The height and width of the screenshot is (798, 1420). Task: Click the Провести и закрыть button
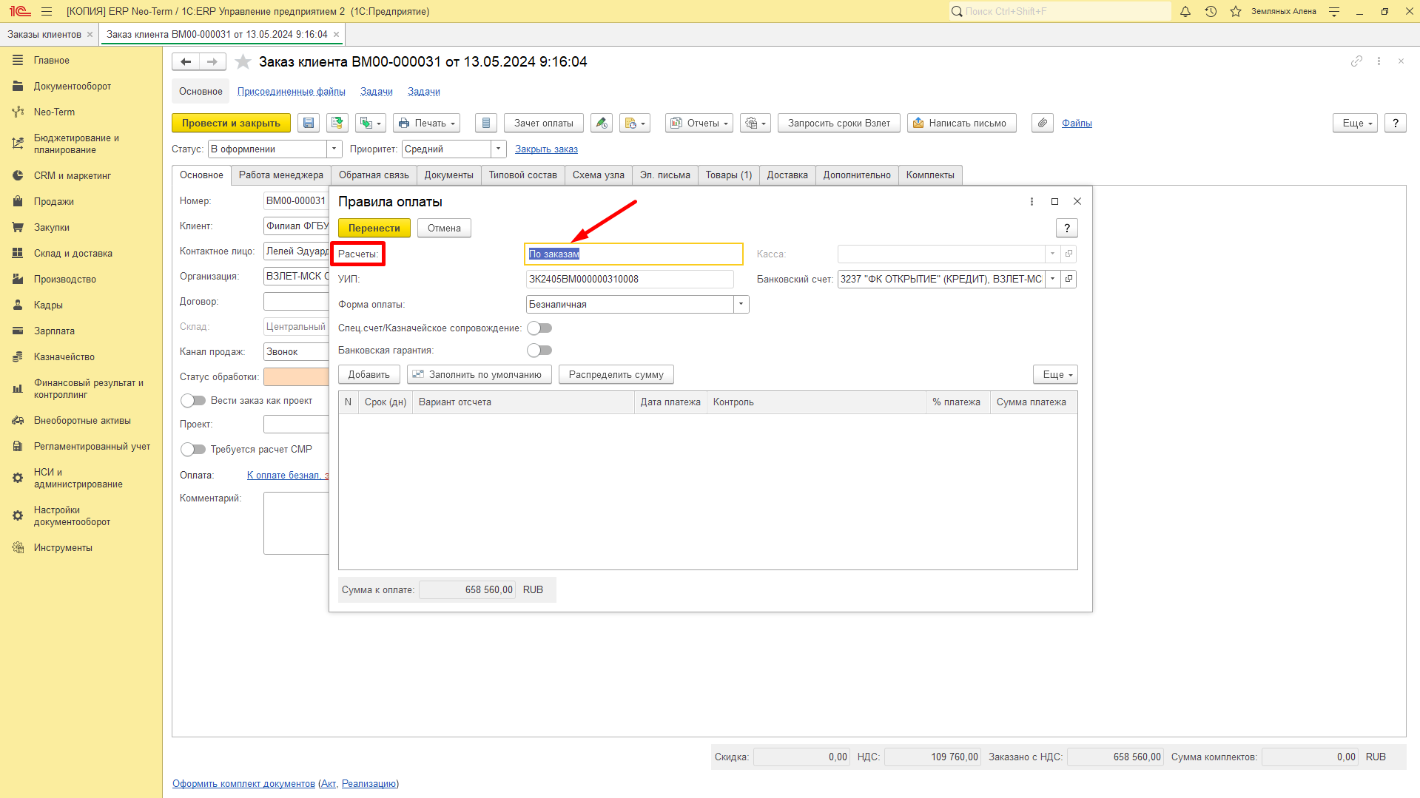[x=231, y=124]
